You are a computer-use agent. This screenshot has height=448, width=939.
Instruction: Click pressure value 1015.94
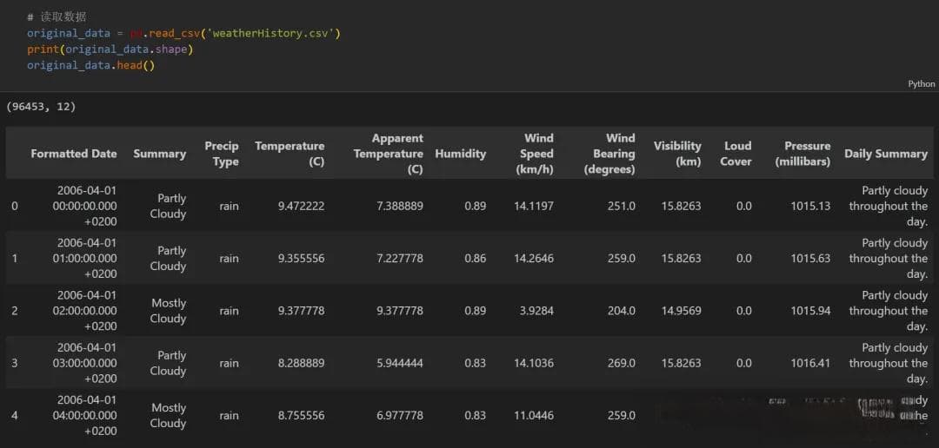point(811,311)
